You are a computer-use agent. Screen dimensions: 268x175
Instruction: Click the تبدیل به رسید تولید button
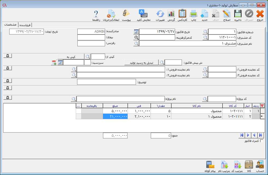(141, 62)
